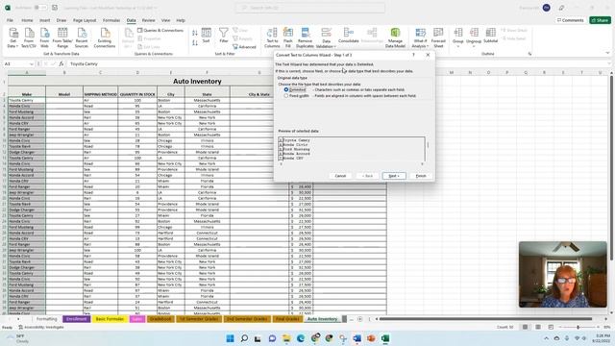Toggle AutoSave switch
Viewport: 615px width, 346px height.
coord(39,8)
